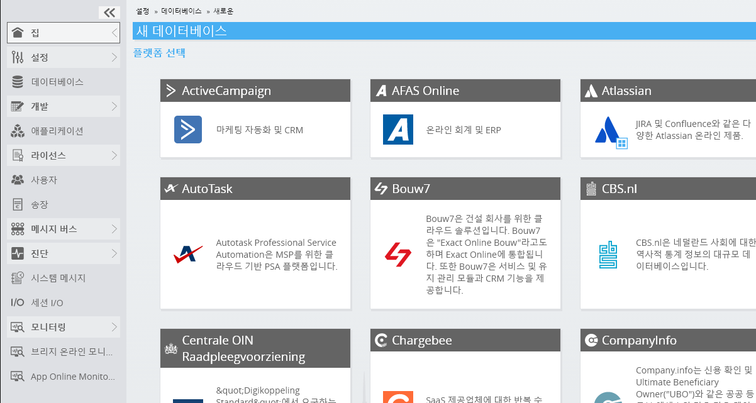756x403 pixels.
Task: Click the small header icon of Chargebee
Action: (381, 341)
